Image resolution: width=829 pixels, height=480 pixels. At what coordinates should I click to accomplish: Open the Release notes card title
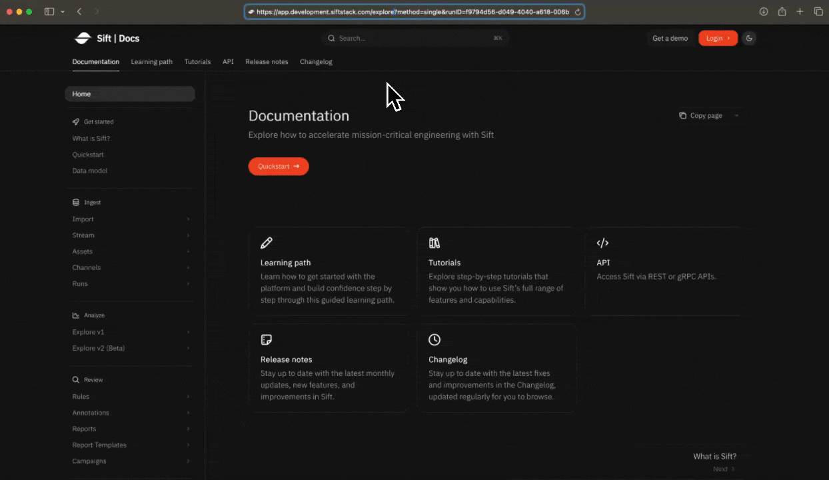pyautogui.click(x=287, y=359)
